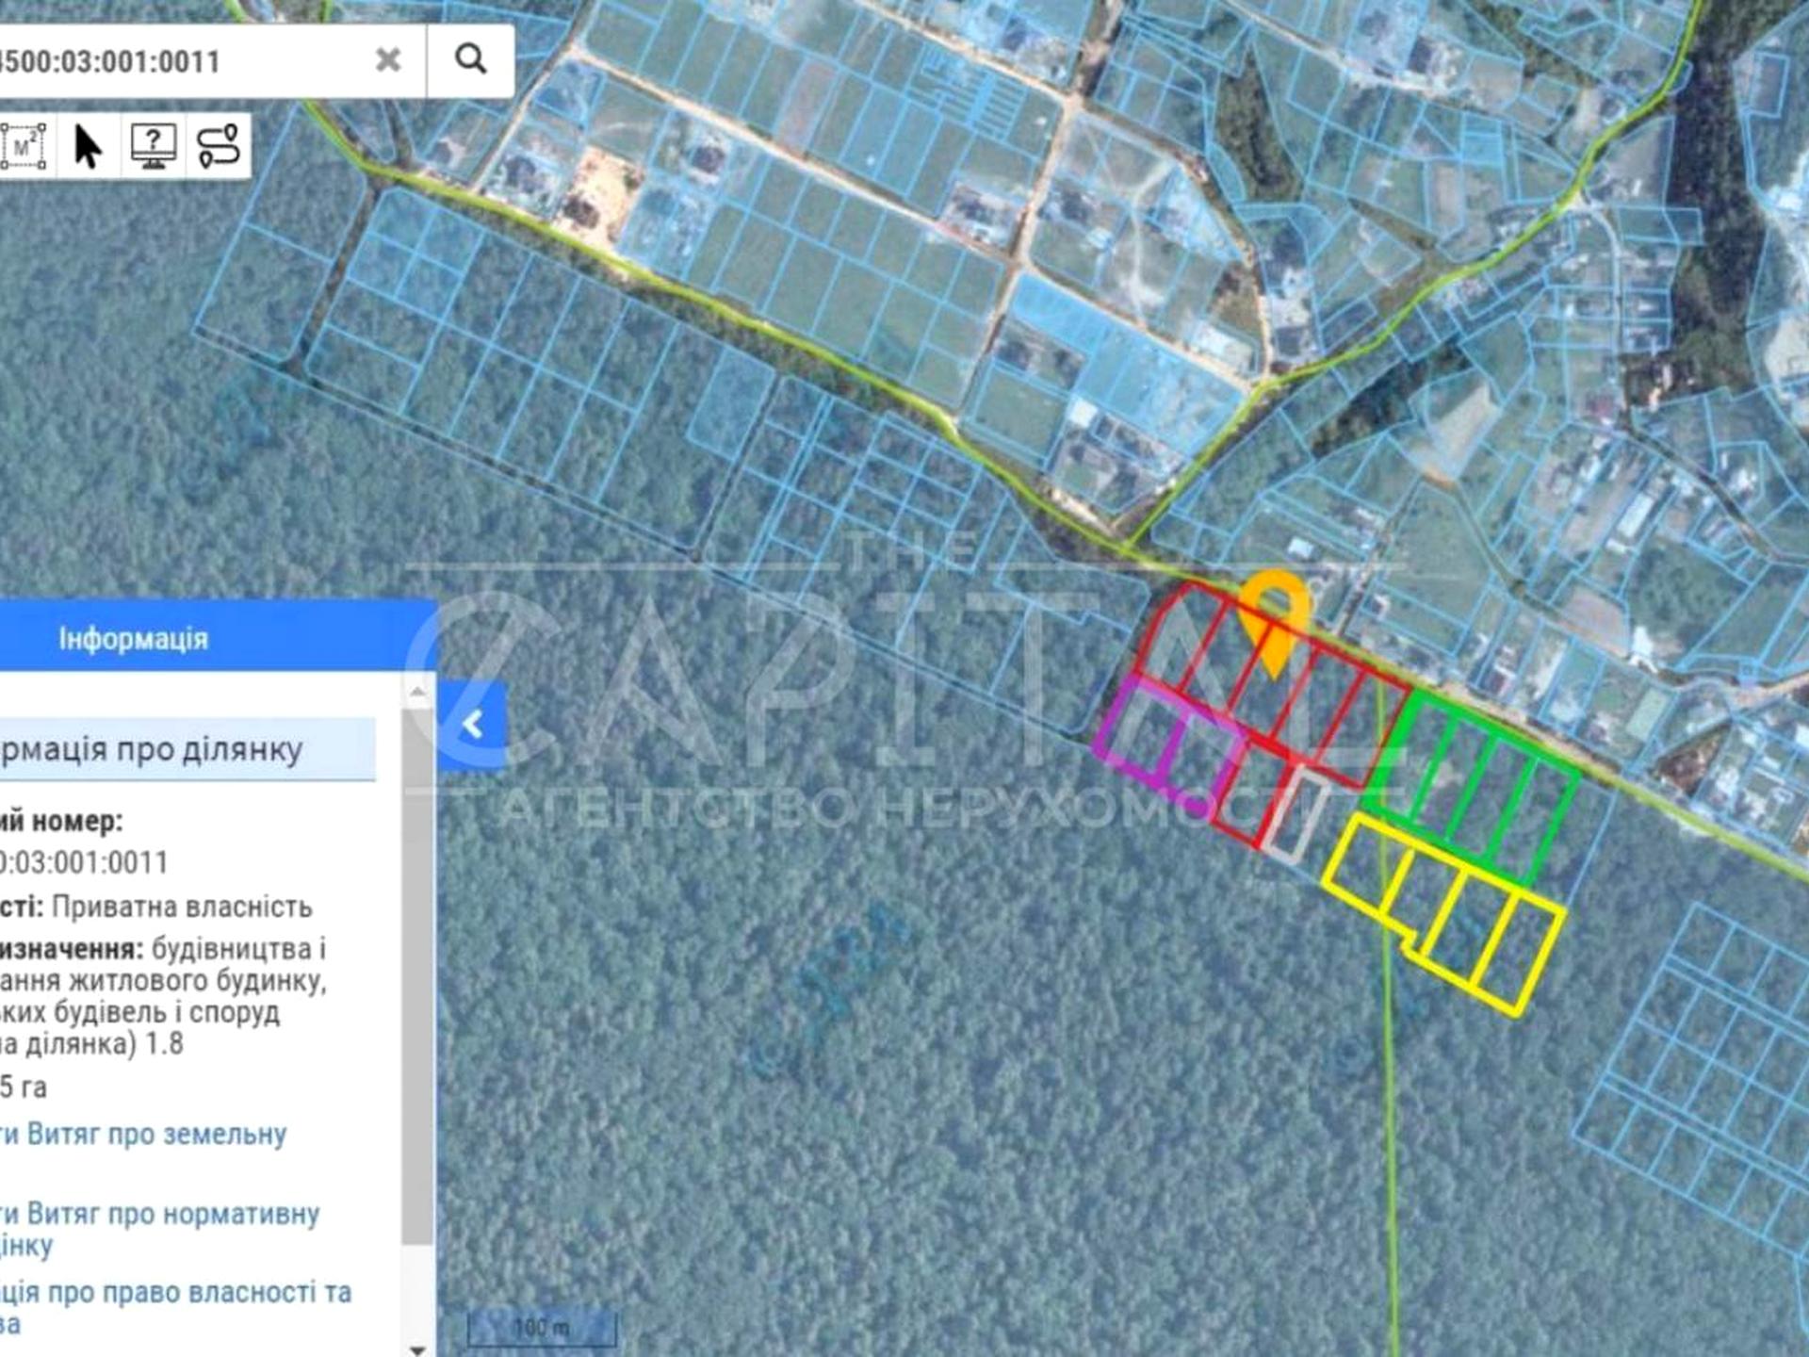The height and width of the screenshot is (1357, 1809).
Task: Select the arrow pointer tool
Action: tap(89, 146)
